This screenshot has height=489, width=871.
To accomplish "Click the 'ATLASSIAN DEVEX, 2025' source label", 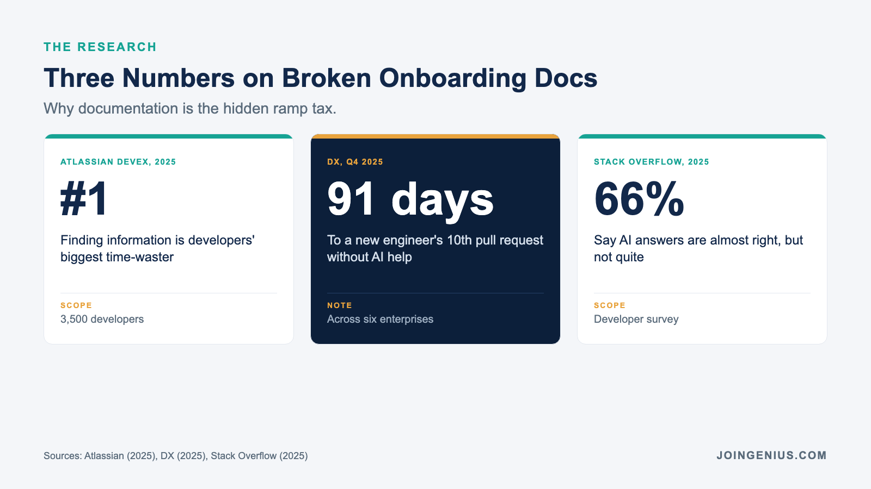I will coord(118,162).
